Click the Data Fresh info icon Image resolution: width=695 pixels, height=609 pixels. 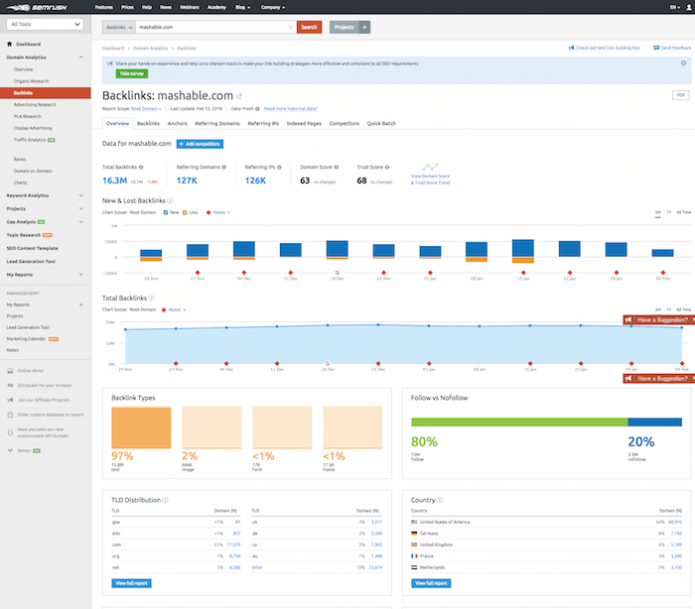257,109
